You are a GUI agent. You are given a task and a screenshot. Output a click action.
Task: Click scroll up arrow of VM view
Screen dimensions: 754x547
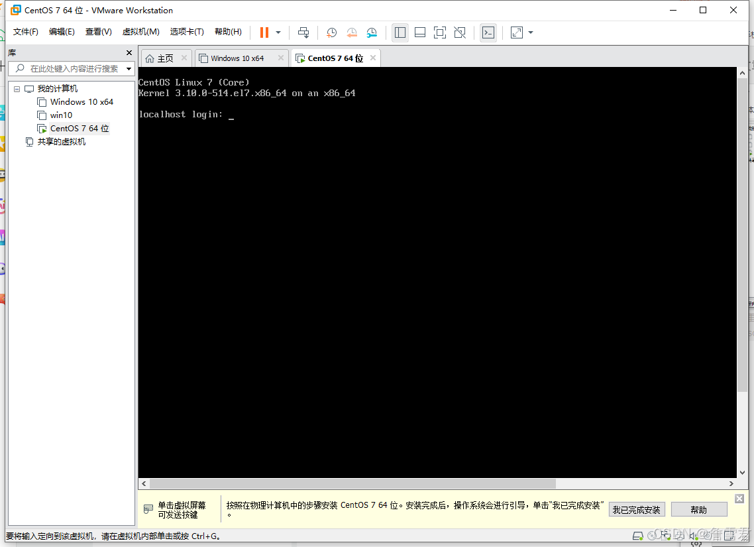[x=743, y=73]
